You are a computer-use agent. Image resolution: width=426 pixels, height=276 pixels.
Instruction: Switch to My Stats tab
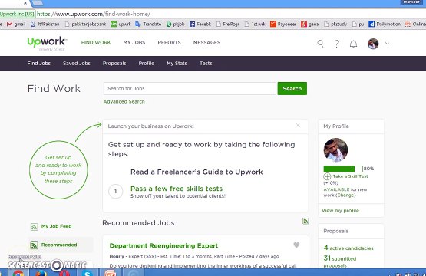point(177,63)
